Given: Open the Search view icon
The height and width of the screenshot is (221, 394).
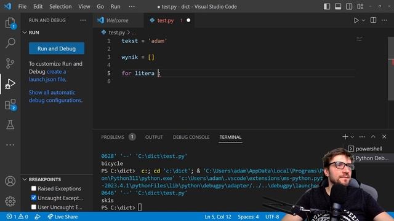Looking at the screenshot, I should click(x=10, y=43).
